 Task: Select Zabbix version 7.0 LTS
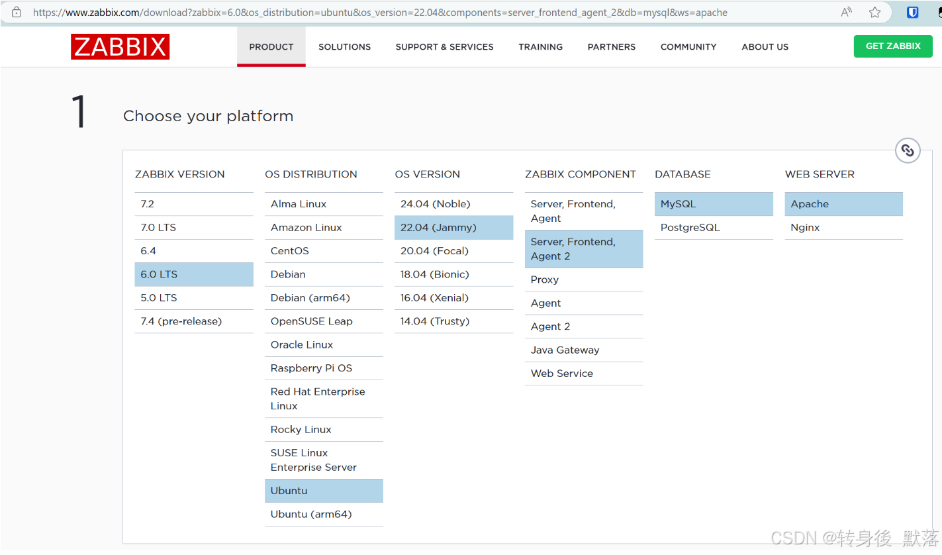[194, 227]
